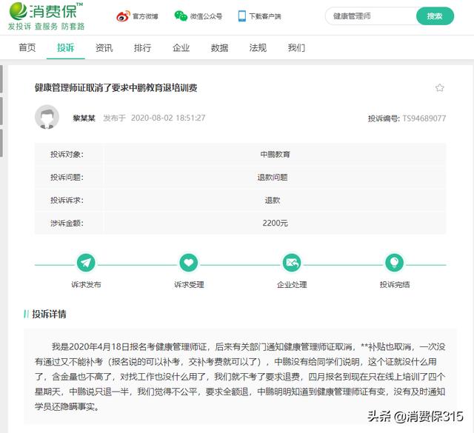Screen dimensions: 474x433
Task: Click the 退款问题 table value
Action: tap(273, 178)
